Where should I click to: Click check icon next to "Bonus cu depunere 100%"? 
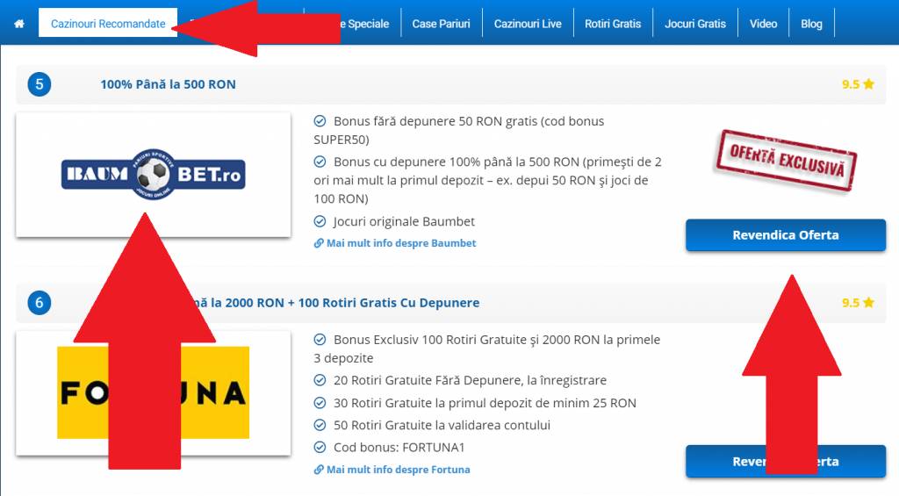tap(320, 162)
